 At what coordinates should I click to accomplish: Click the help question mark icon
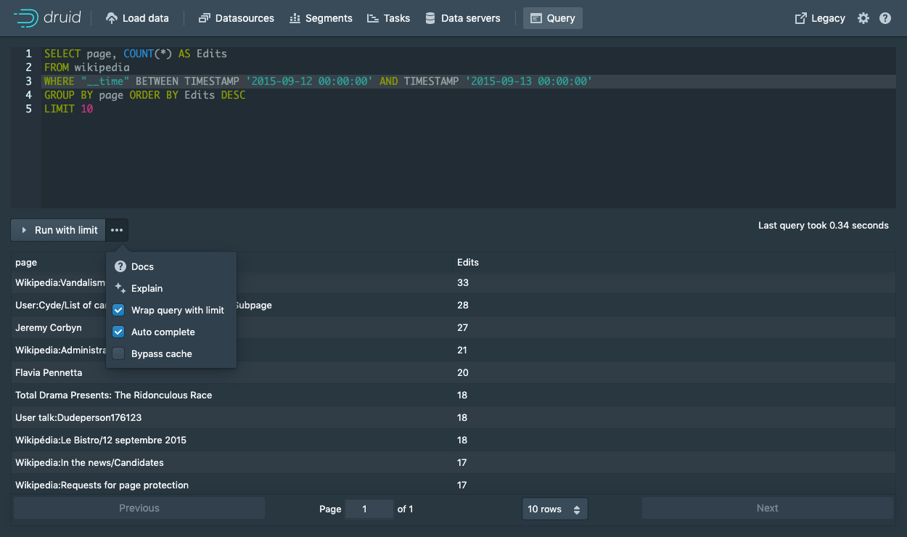(885, 18)
